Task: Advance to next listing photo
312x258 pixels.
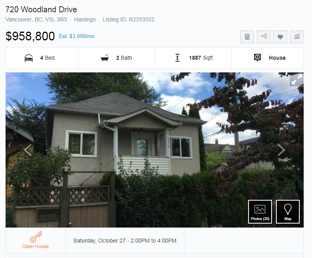Action: [281, 150]
